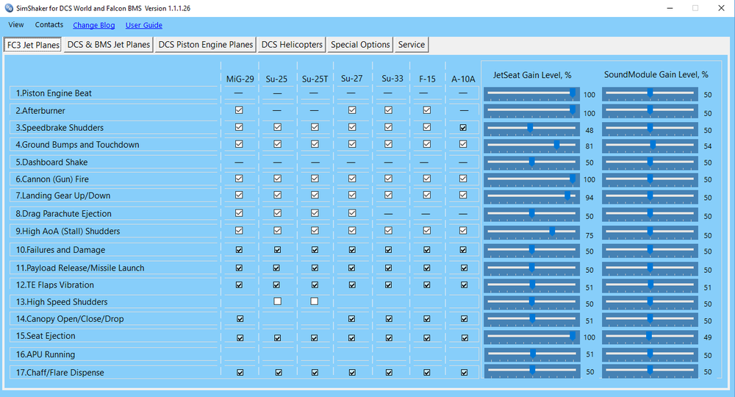The height and width of the screenshot is (397, 735).
Task: Toggle Canopy Open/Close/Drop checkbox for MiG-29
Action: click(x=240, y=319)
